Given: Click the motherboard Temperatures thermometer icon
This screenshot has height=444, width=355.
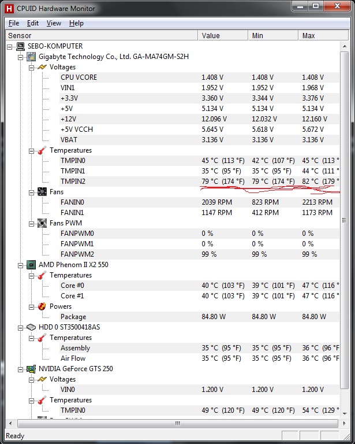Looking at the screenshot, I should (42, 150).
